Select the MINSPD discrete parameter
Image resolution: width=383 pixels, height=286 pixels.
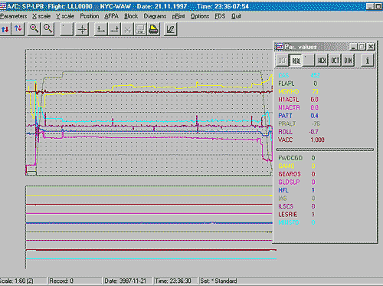(289, 222)
